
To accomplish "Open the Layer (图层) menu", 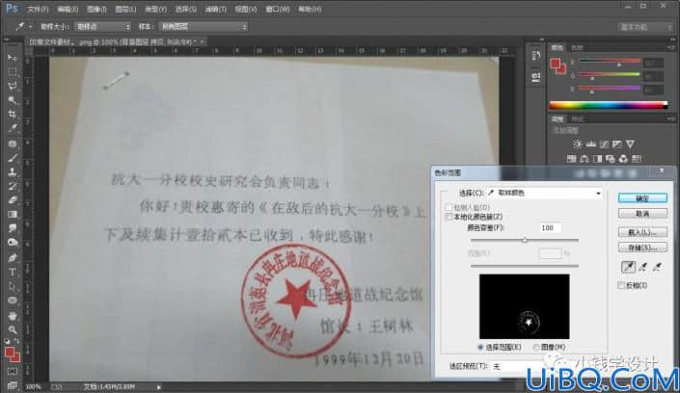I will pyautogui.click(x=125, y=9).
